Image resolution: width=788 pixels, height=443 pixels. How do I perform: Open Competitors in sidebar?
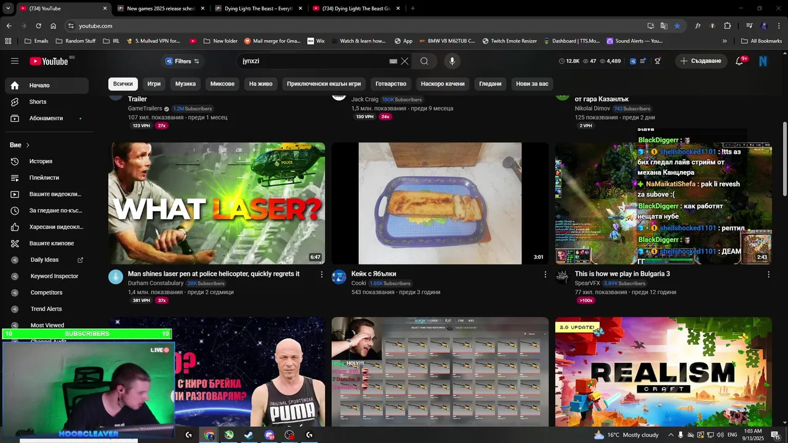click(47, 292)
